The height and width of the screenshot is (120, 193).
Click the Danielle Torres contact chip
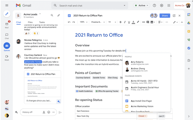[x=99, y=78]
